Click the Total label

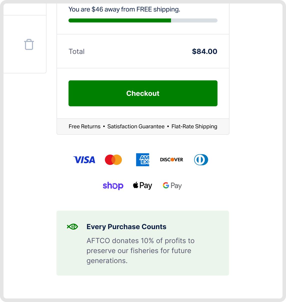[76, 51]
